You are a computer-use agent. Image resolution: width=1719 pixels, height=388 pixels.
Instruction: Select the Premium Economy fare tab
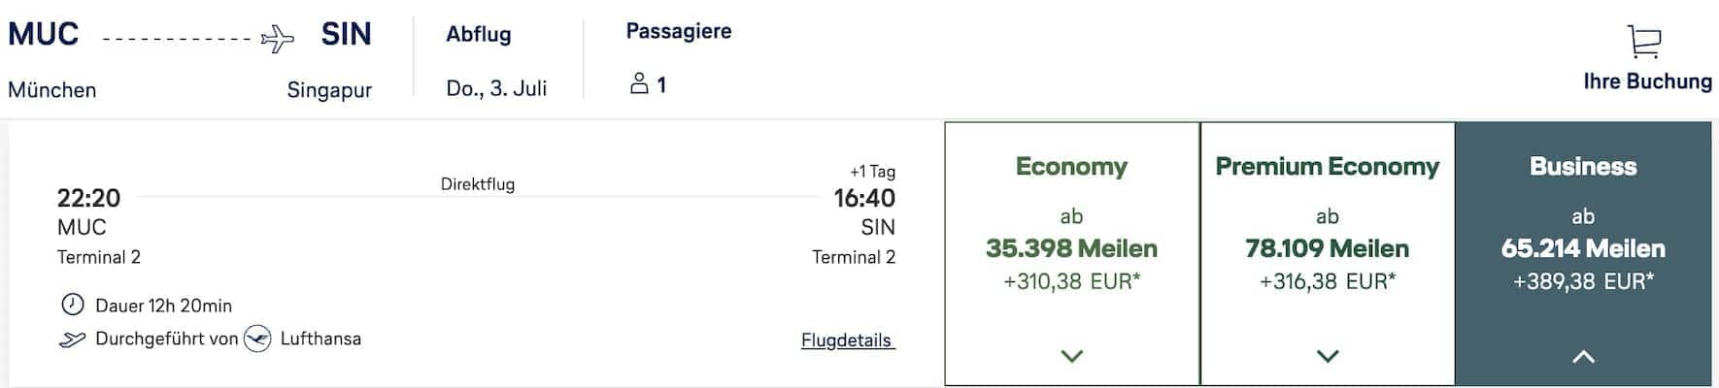1327,167
